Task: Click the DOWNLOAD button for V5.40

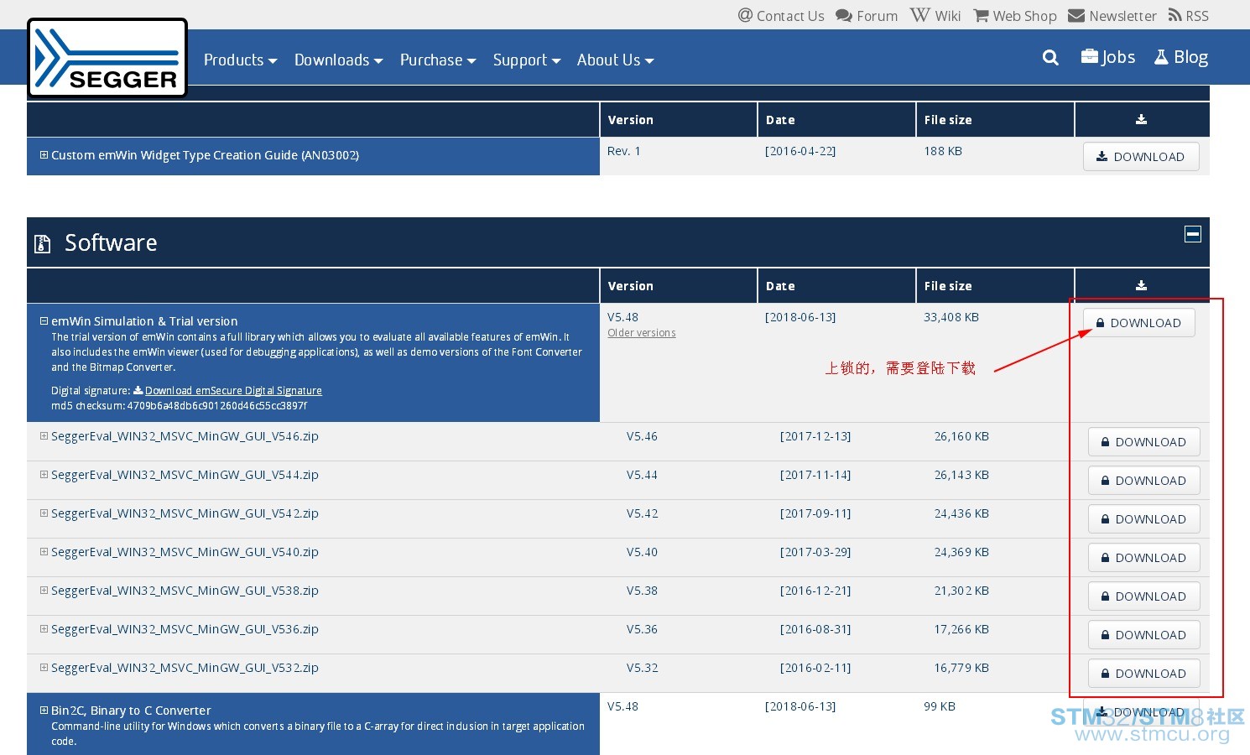Action: [1143, 558]
